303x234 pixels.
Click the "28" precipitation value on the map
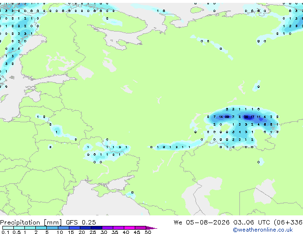click(x=246, y=117)
